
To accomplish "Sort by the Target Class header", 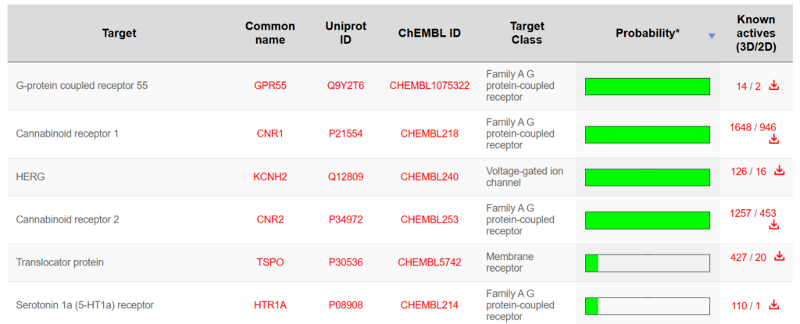I will [526, 33].
